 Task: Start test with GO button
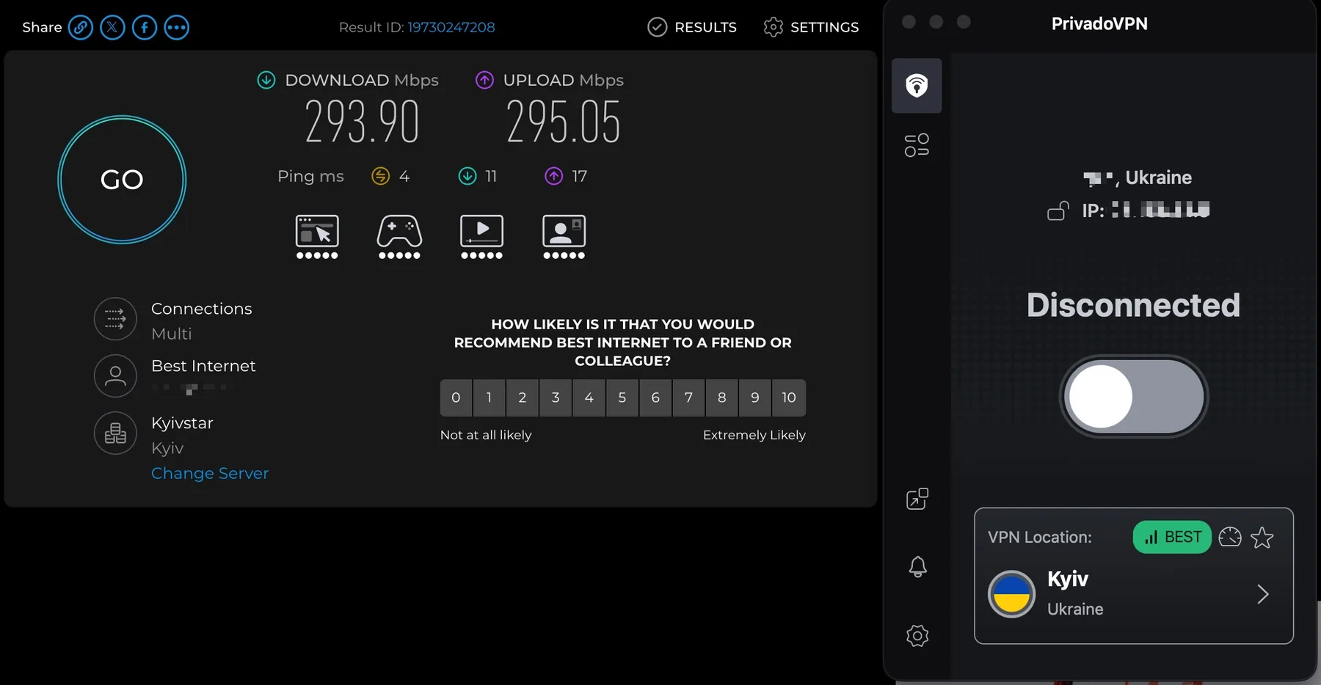[x=122, y=180]
